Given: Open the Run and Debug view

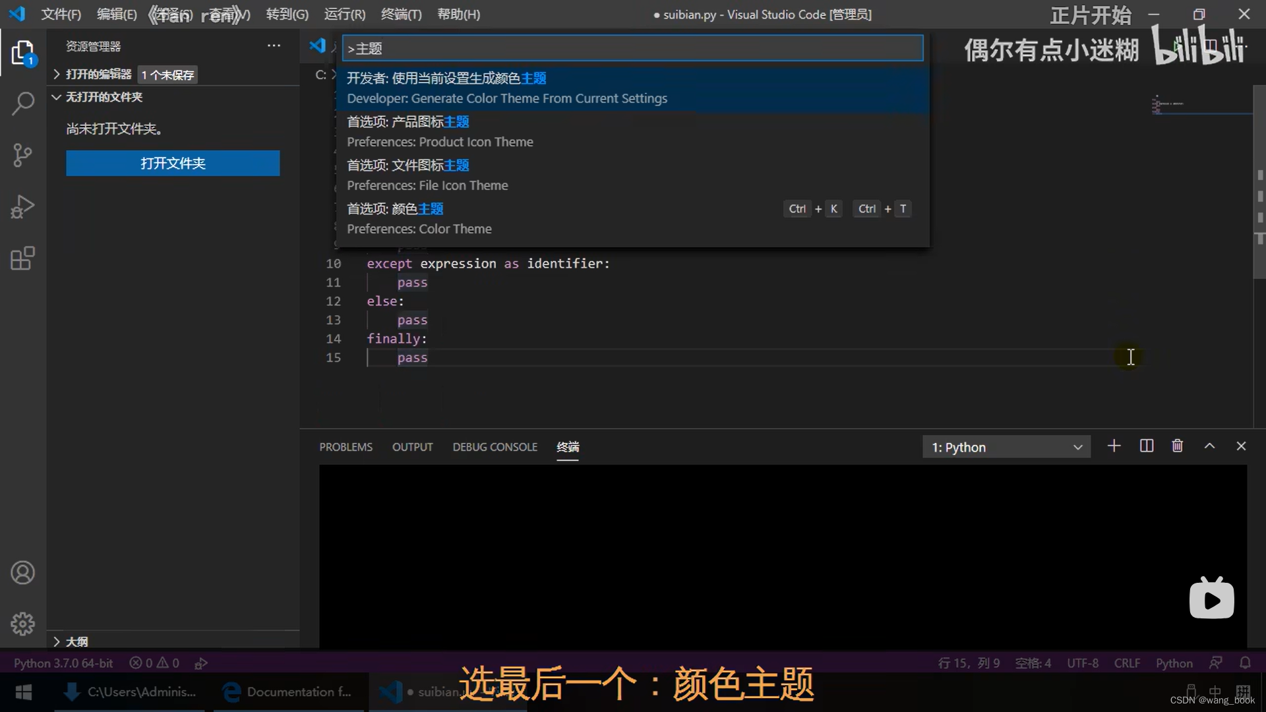Looking at the screenshot, I should [23, 207].
